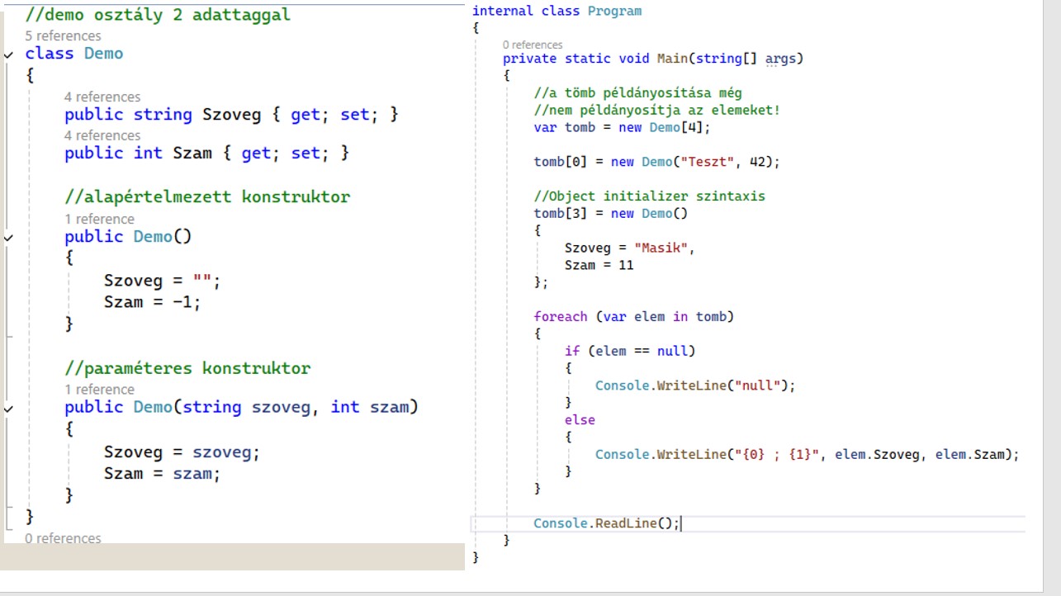Collapse the class Demo code block
Viewport: 1061px width, 596px height.
(8, 54)
